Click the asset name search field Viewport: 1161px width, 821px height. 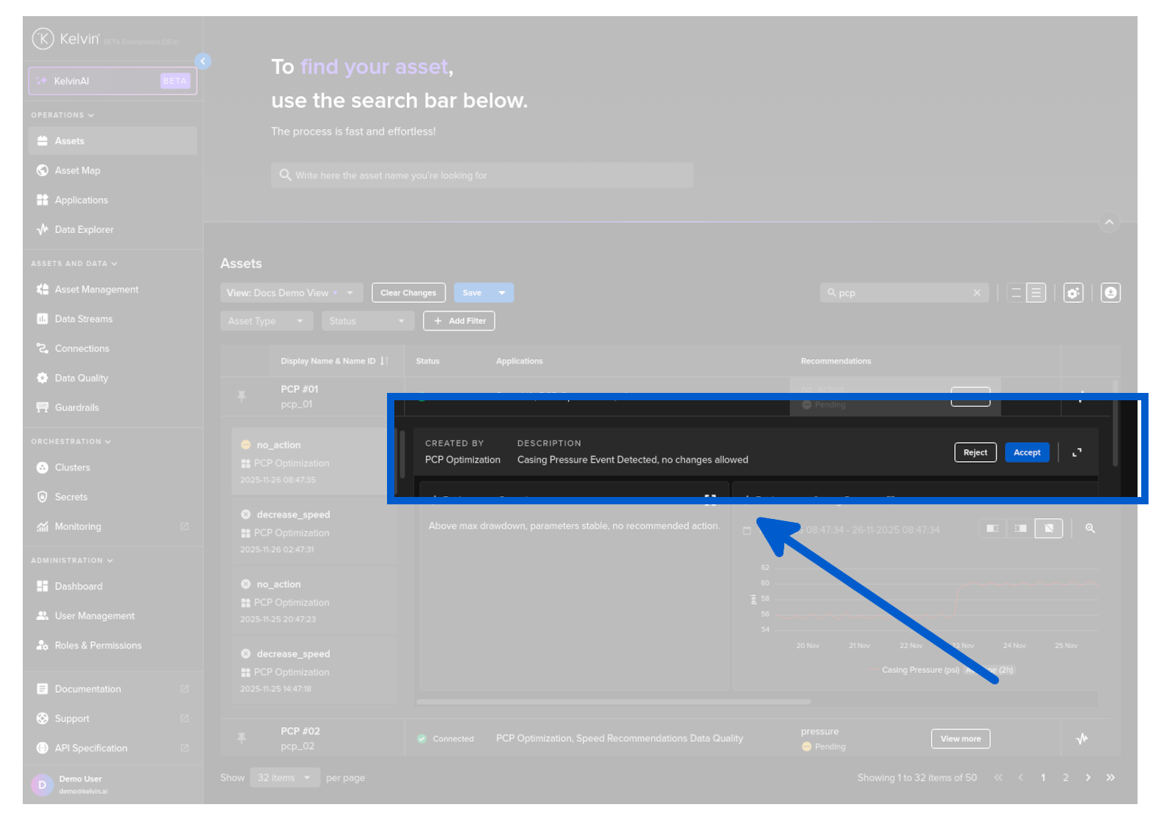pos(482,175)
